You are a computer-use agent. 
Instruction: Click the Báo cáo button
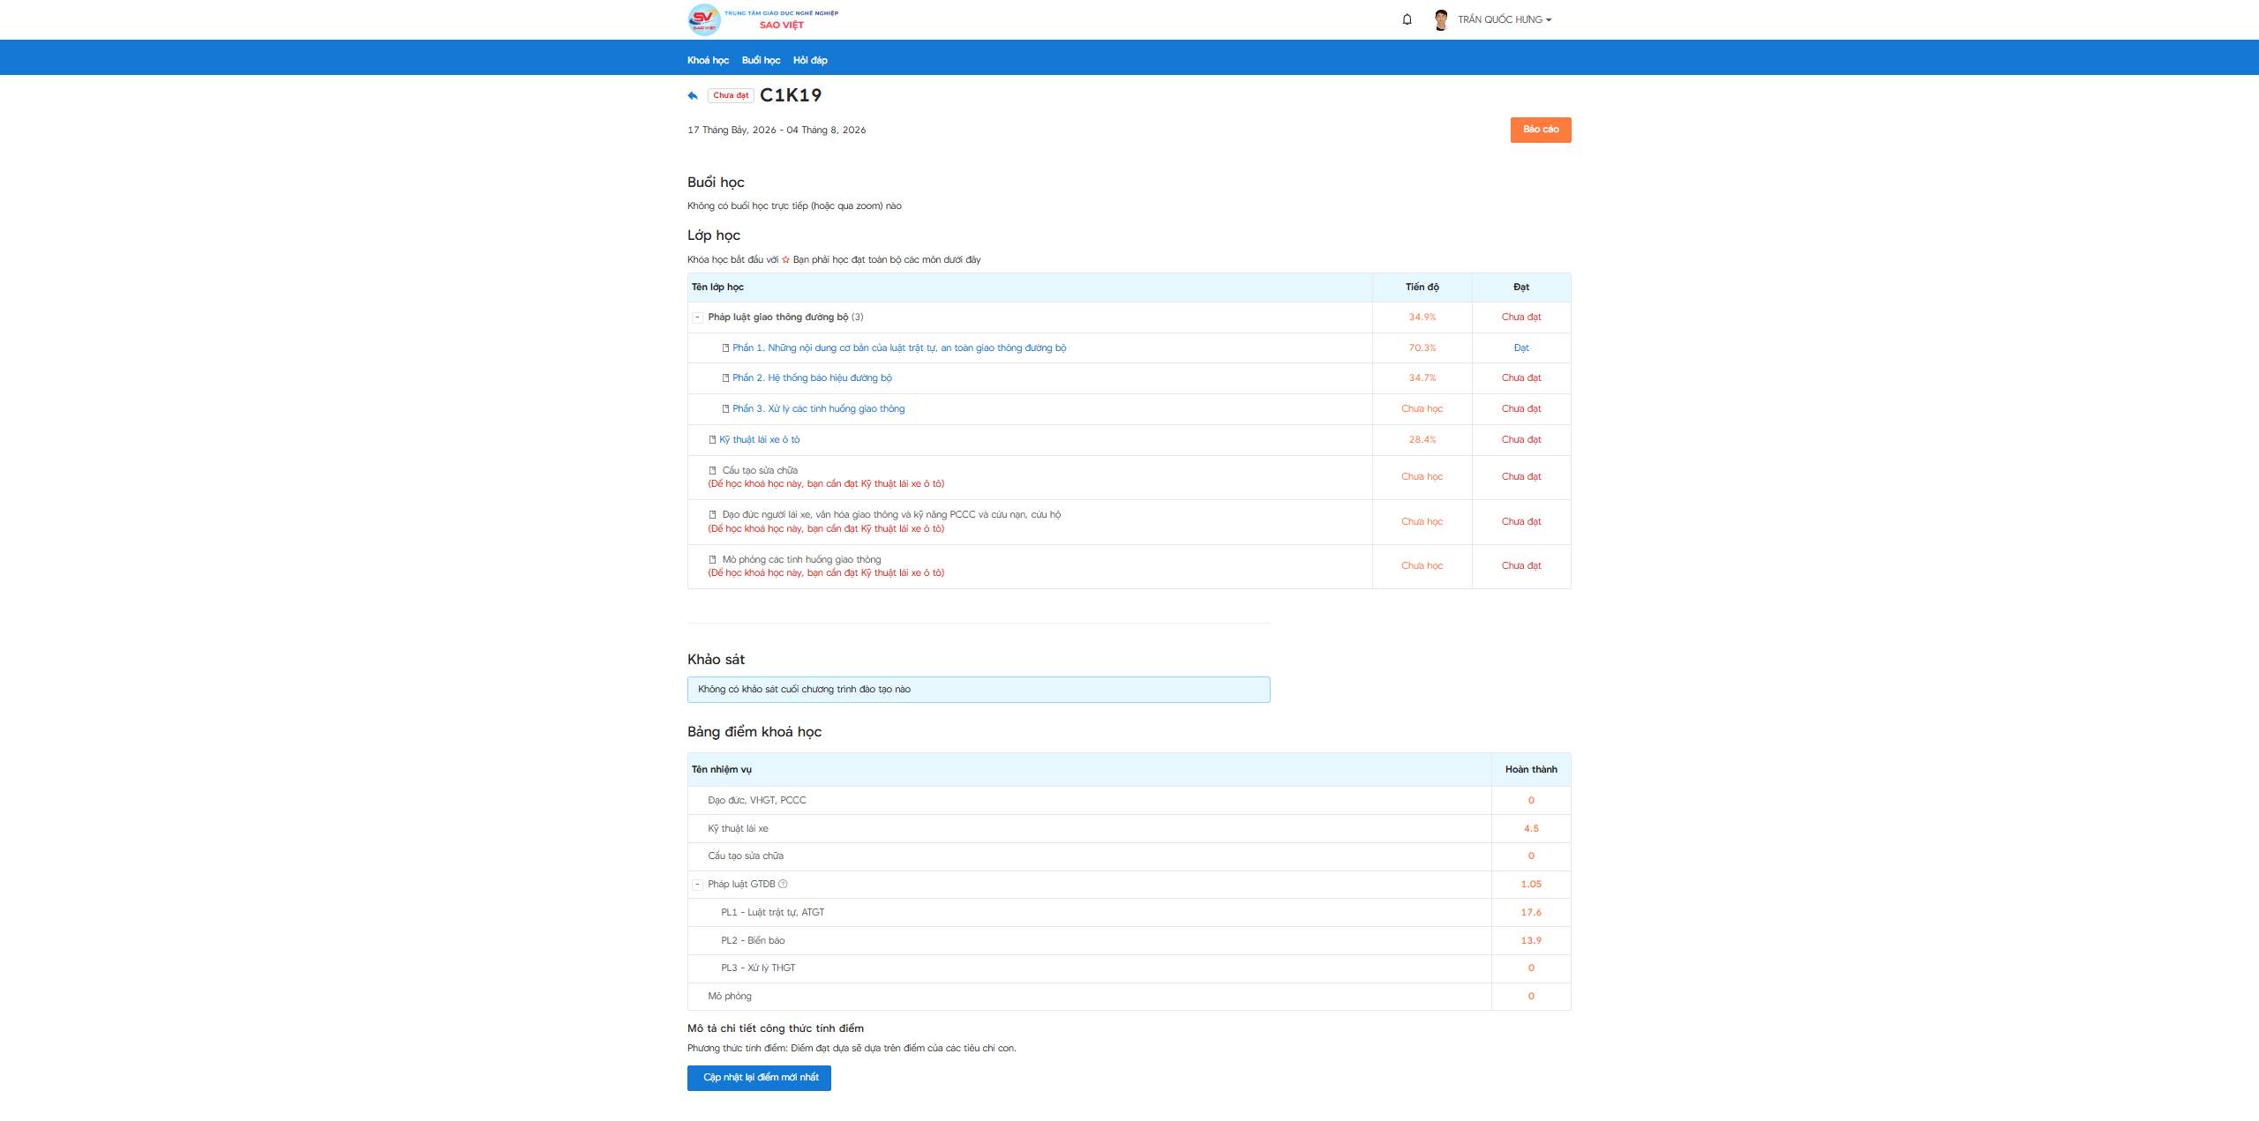coord(1541,130)
